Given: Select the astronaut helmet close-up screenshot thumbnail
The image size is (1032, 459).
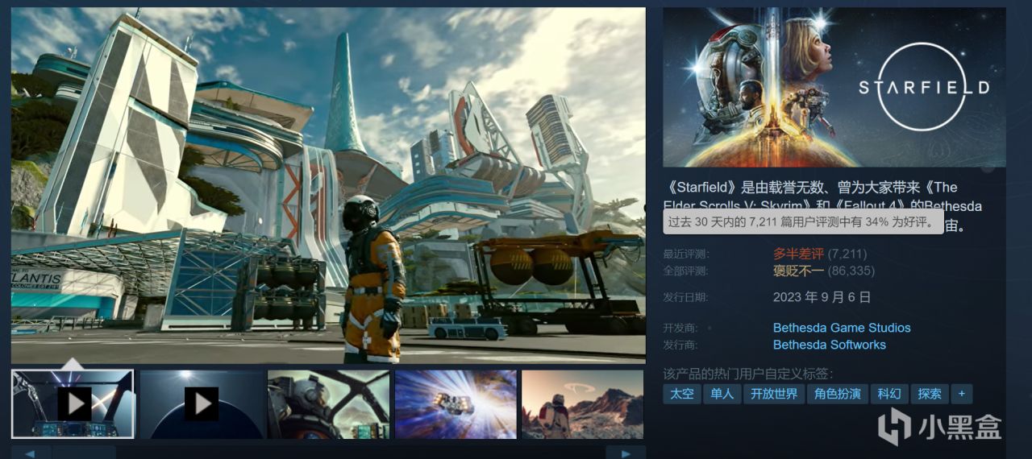Looking at the screenshot, I should pyautogui.click(x=328, y=403).
